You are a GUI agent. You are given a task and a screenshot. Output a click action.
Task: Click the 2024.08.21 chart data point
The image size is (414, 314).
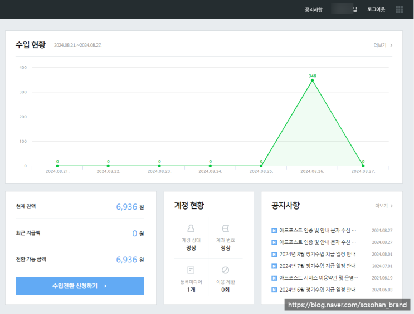[x=57, y=166]
